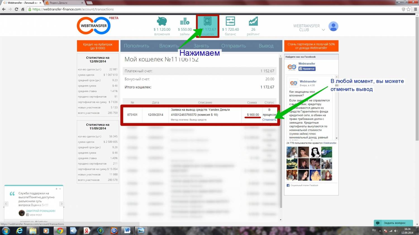This screenshot has height=235, width=419.
Task: Close the Яндекс.Деньги browser tab
Action: click(x=82, y=3)
